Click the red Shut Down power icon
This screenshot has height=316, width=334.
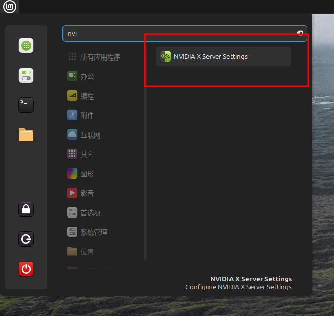point(26,269)
